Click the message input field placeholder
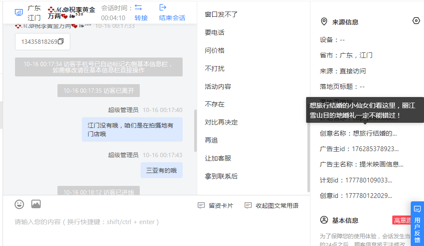424x246 pixels. (87, 222)
